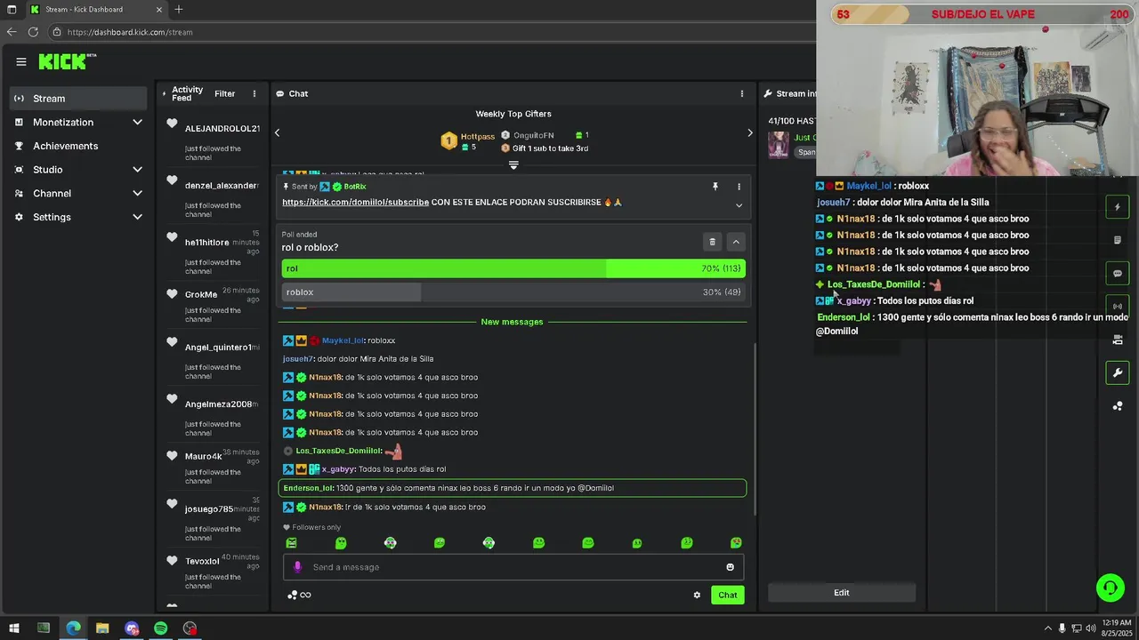This screenshot has width=1139, height=640.
Task: Collapse the ended poll with up chevron
Action: point(736,242)
